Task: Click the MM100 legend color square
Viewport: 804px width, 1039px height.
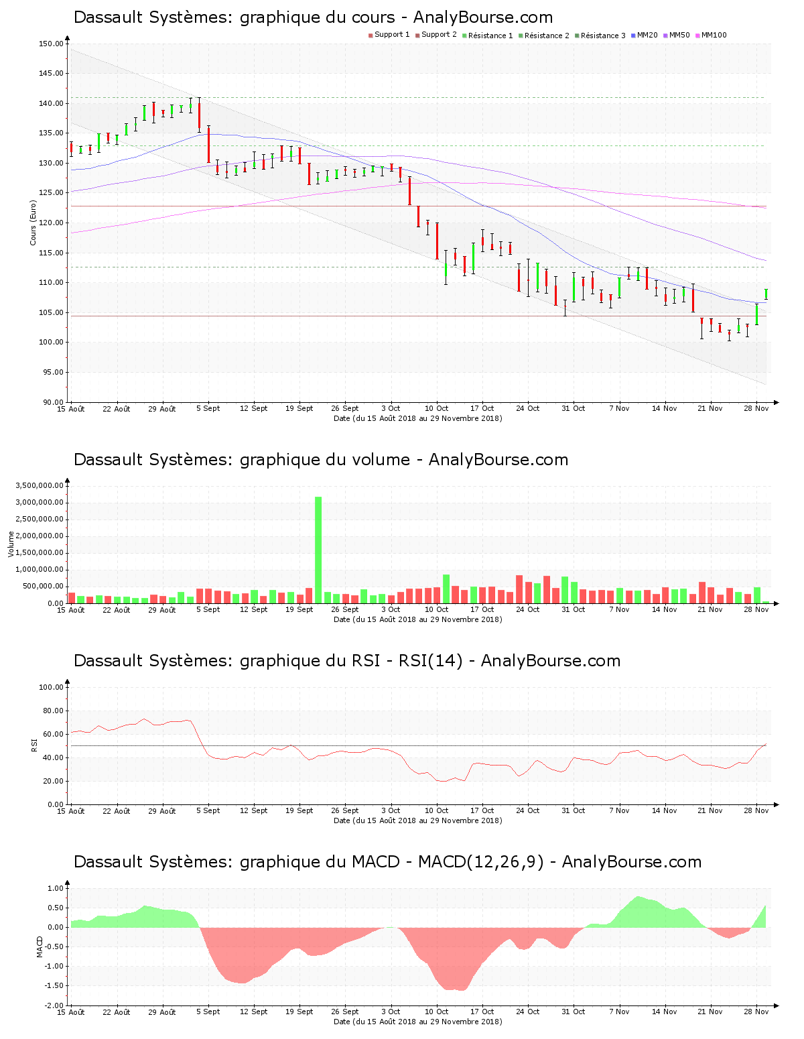Action: coord(697,36)
